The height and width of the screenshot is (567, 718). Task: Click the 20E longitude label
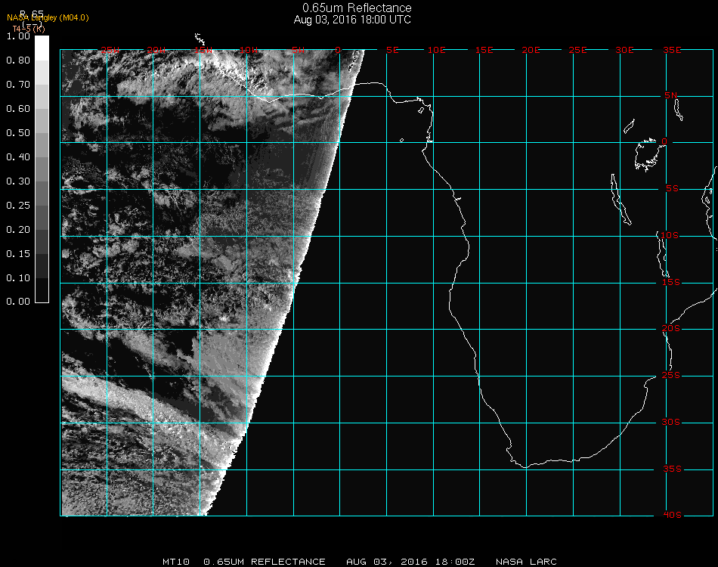pyautogui.click(x=531, y=51)
